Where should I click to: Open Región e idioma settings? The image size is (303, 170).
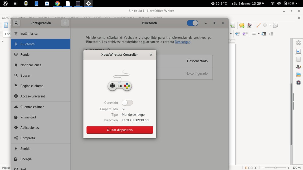pyautogui.click(x=41, y=86)
